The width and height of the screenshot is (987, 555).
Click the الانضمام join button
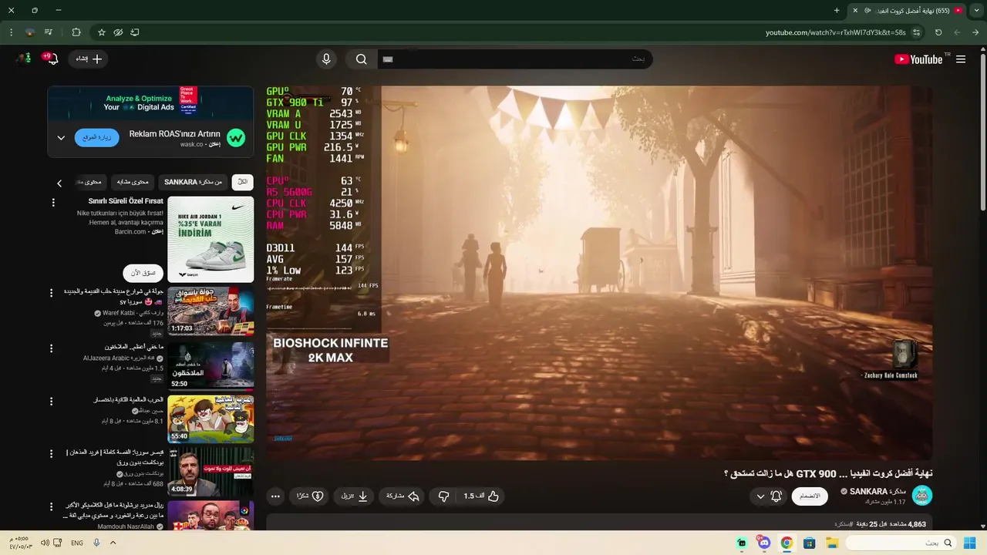810,496
